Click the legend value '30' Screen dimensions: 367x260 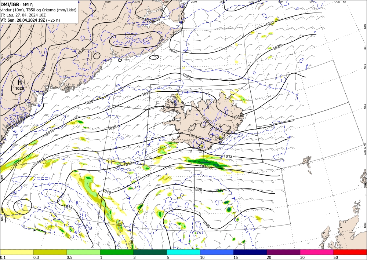pyautogui.click(x=303, y=257)
